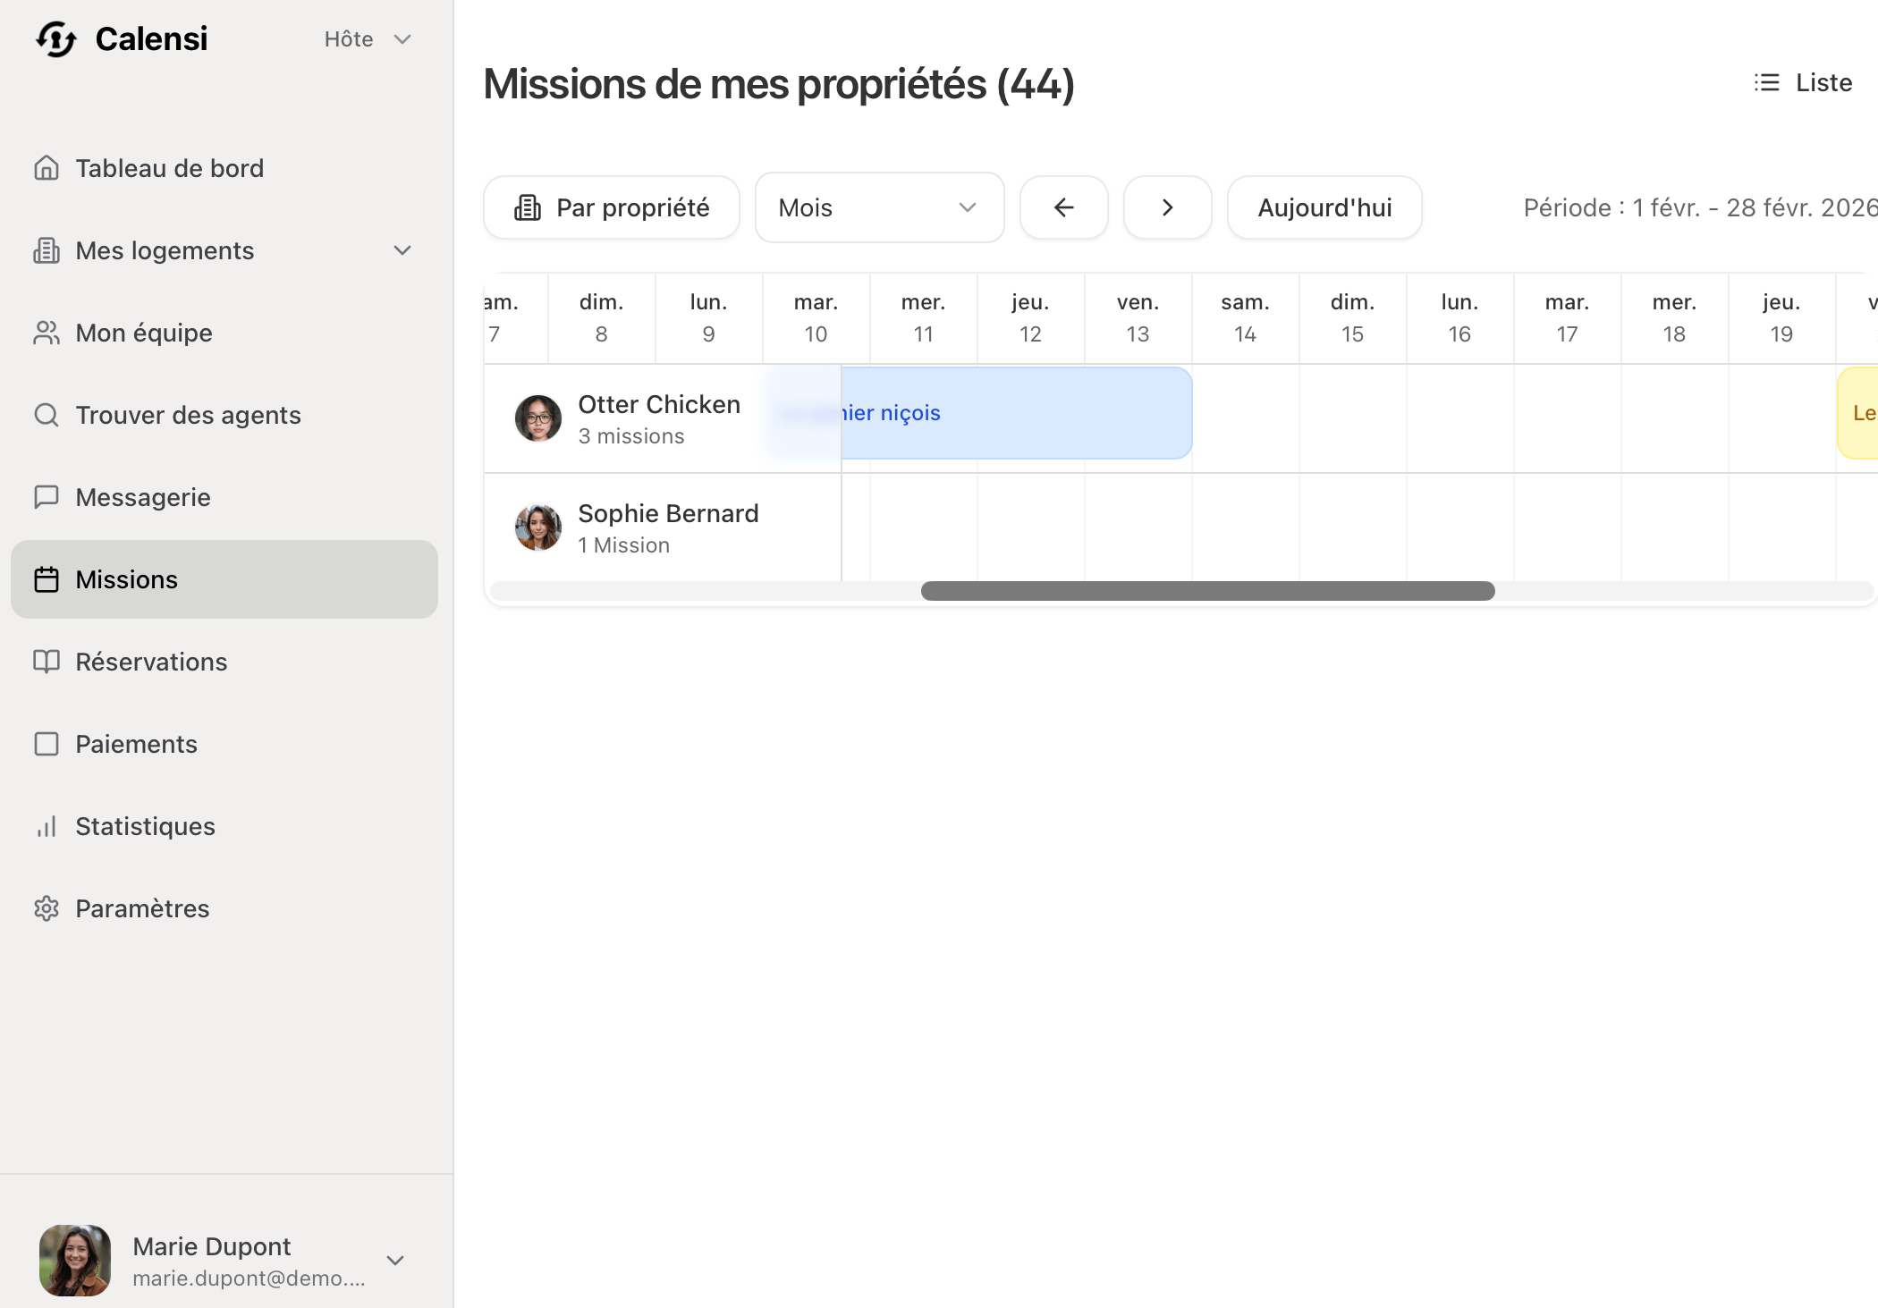Click the Mon équipe people icon
The image size is (1878, 1308).
[x=47, y=333]
